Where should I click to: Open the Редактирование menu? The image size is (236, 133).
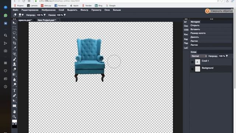30,10
